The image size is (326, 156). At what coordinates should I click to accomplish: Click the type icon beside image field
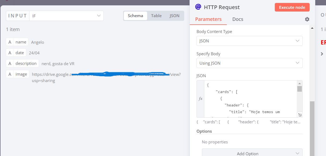[x=10, y=74]
